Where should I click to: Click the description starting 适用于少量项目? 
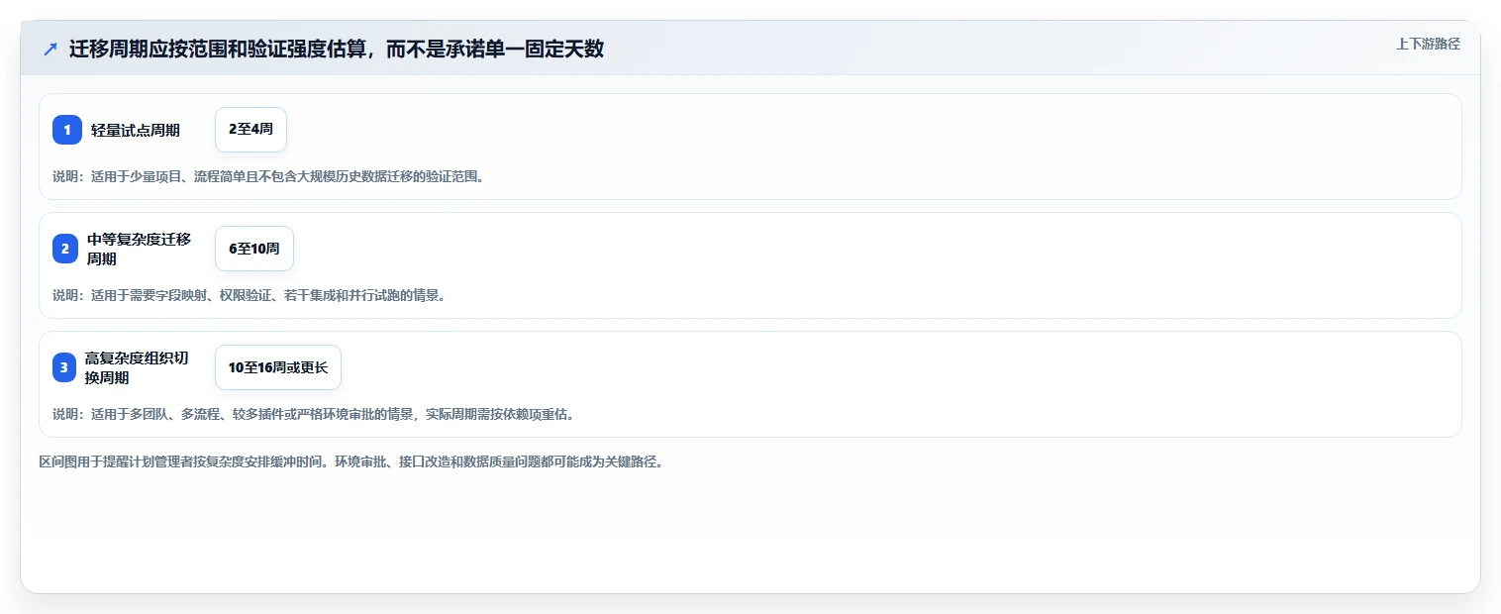click(x=268, y=177)
